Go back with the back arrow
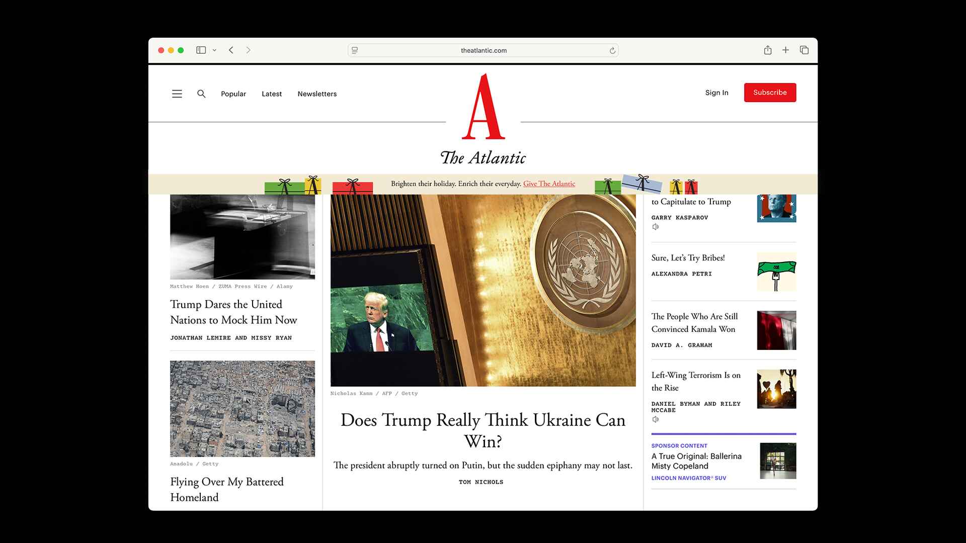966x543 pixels. point(231,50)
